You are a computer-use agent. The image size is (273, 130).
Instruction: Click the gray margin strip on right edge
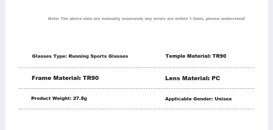point(271,65)
